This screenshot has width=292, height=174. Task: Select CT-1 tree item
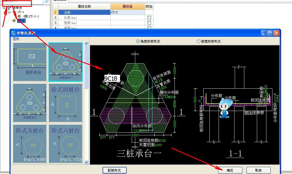click(x=21, y=12)
